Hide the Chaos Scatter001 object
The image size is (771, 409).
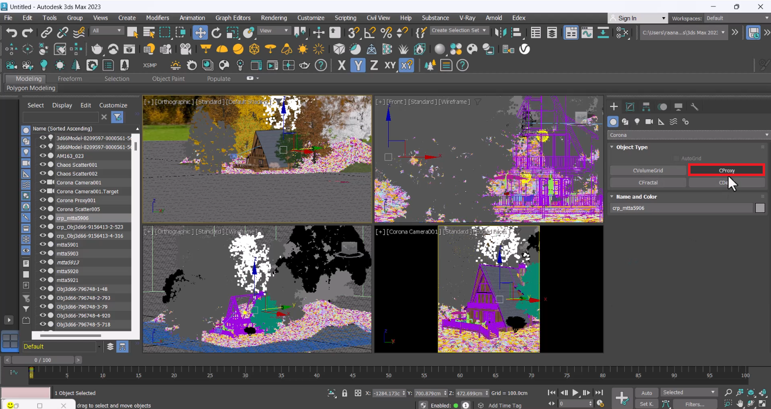point(43,165)
